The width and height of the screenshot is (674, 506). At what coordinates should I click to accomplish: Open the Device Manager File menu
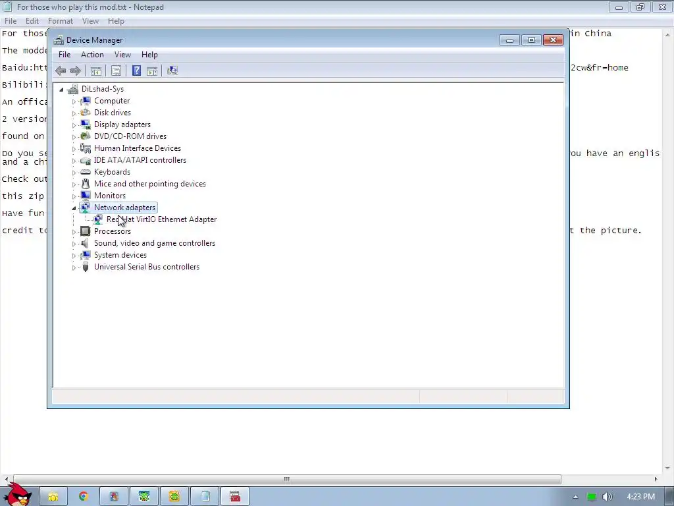[x=65, y=55]
